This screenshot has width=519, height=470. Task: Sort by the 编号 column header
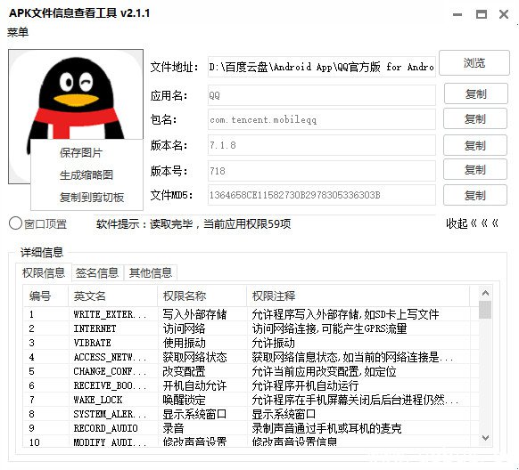[45, 296]
